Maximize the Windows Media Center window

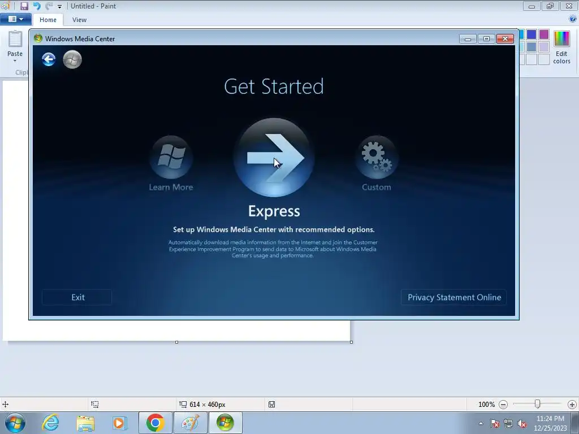coord(486,39)
